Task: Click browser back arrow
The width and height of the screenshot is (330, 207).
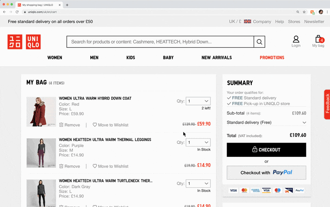Action: click(x=4, y=12)
